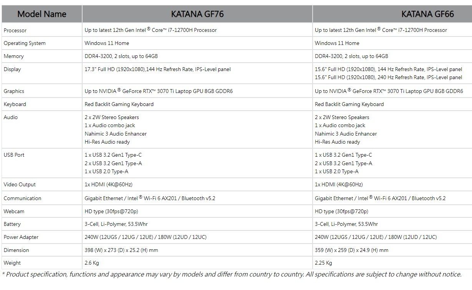Click the GF66 240 Hz Refresh Rate line

click(389, 78)
